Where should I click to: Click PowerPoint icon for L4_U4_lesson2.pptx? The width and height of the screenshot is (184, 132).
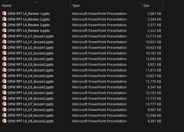point(4,75)
